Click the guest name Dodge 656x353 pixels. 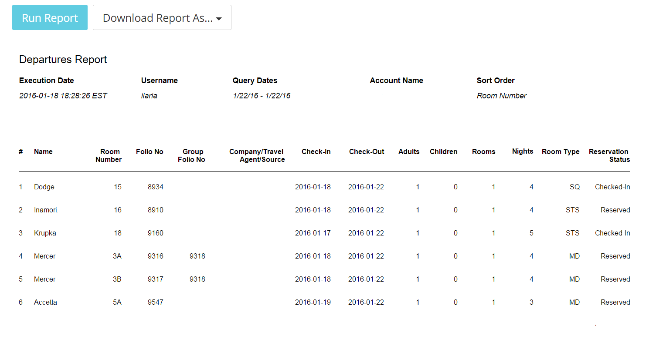tap(44, 187)
